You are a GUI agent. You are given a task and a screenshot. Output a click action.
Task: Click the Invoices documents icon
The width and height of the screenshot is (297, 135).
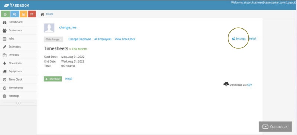pos(4,55)
